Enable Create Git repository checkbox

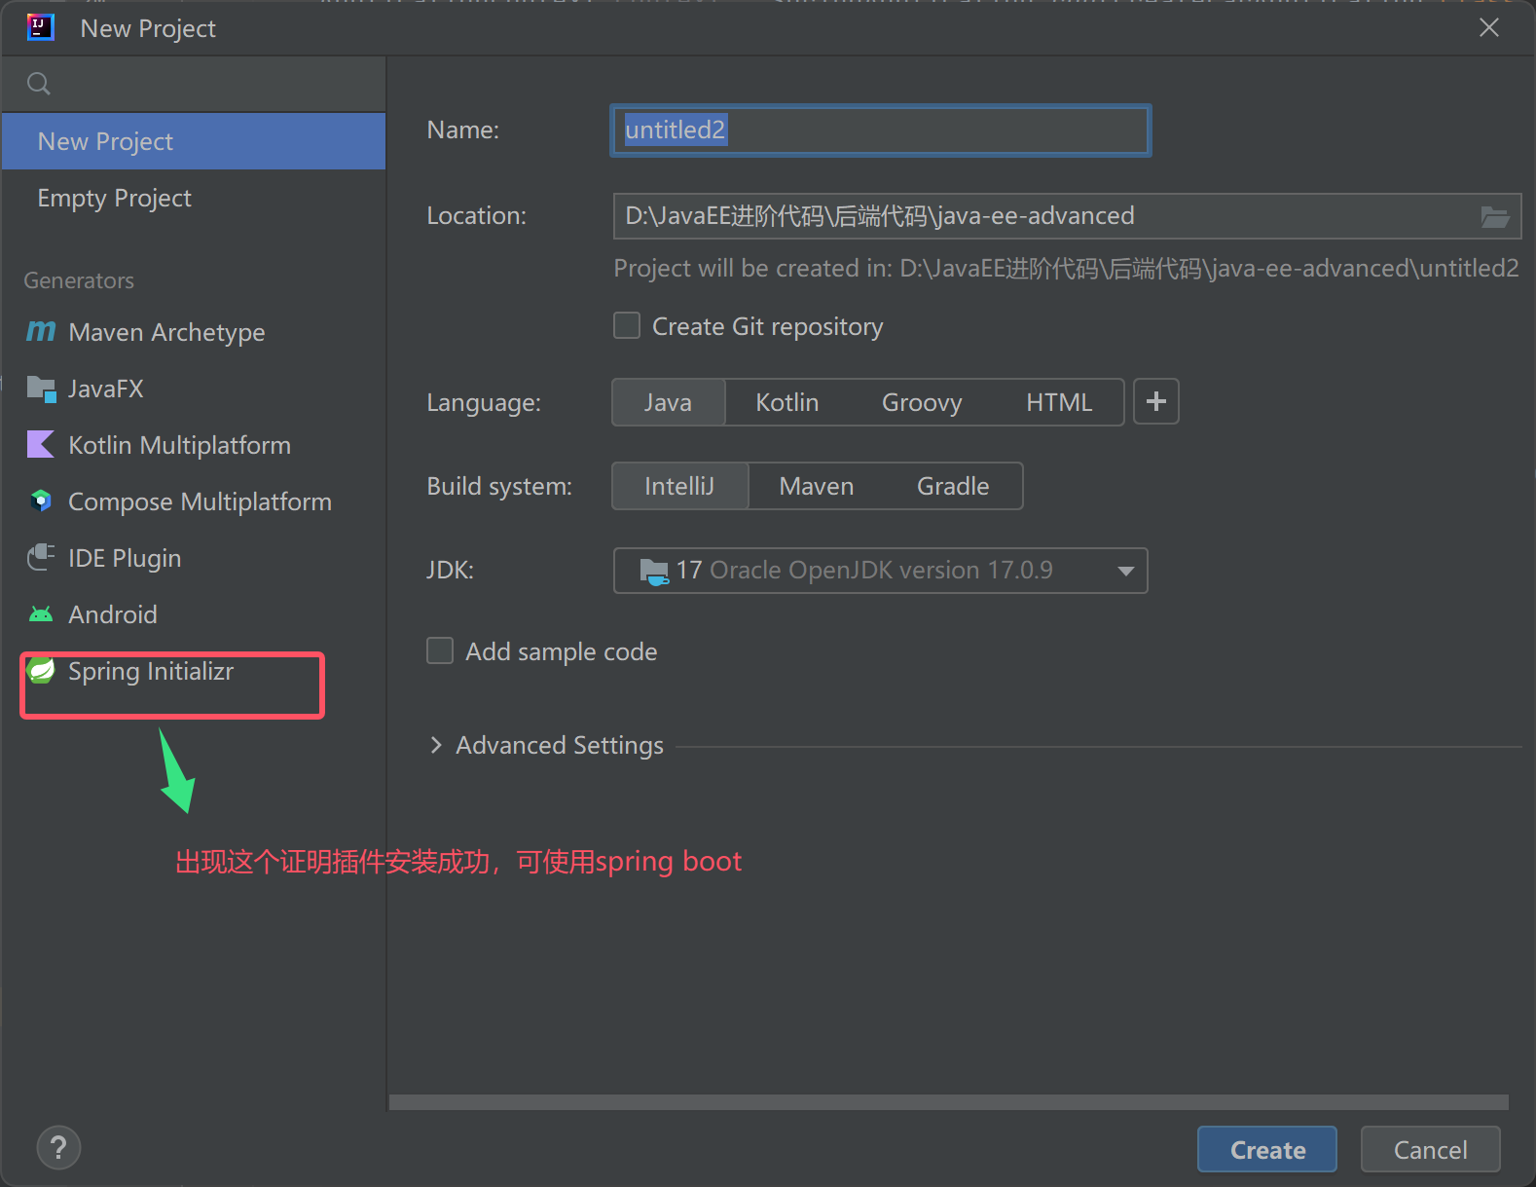point(627,325)
